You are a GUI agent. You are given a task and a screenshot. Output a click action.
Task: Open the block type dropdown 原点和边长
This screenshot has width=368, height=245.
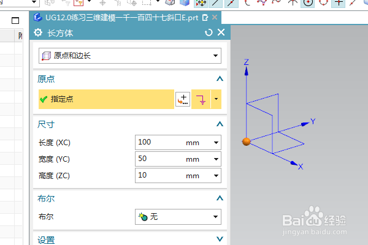coord(130,56)
